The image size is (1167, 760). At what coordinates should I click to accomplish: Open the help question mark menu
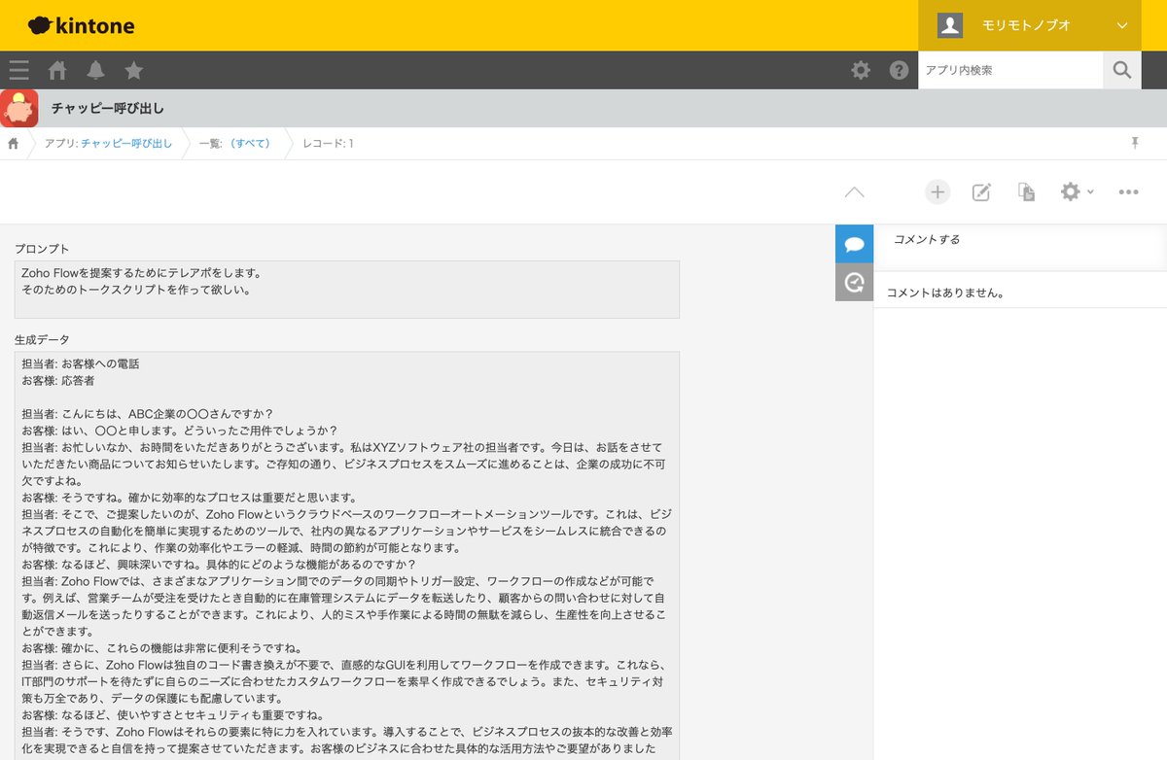point(898,70)
